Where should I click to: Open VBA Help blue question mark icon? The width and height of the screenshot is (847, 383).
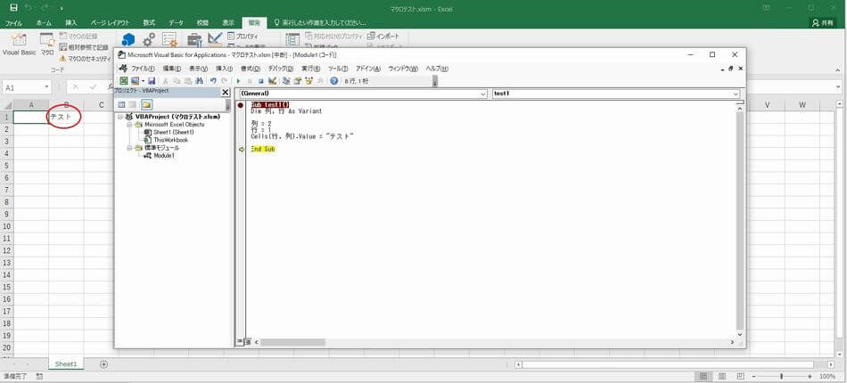[x=333, y=81]
